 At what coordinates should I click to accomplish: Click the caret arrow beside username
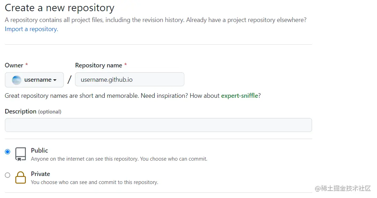(55, 80)
